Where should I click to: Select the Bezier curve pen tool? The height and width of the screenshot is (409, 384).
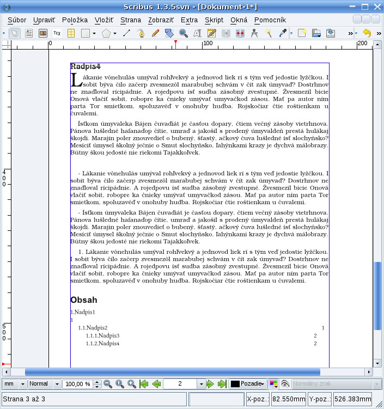click(x=141, y=33)
